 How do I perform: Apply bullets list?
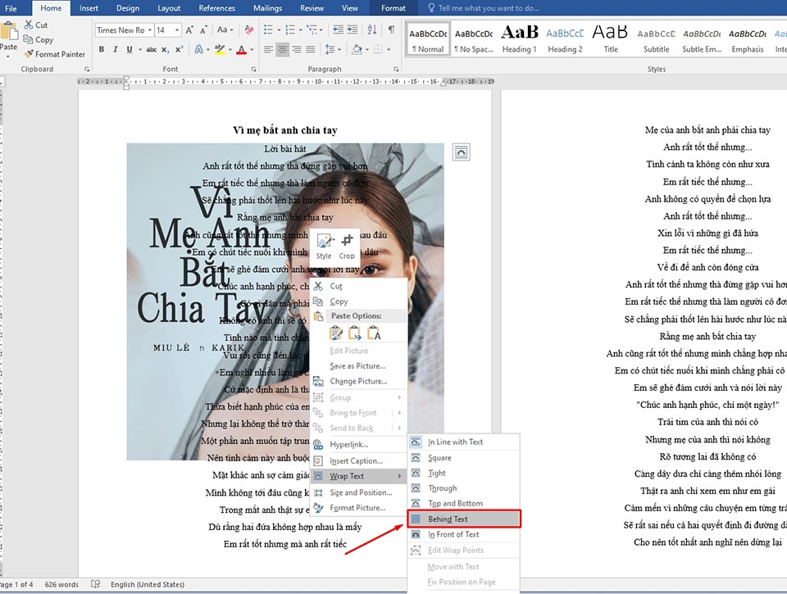268,29
